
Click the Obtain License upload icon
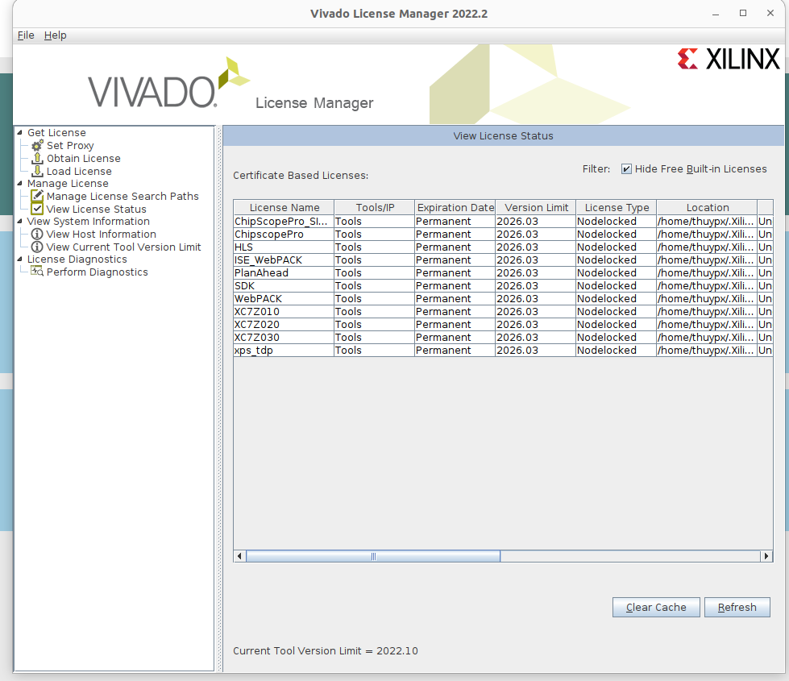pos(37,159)
